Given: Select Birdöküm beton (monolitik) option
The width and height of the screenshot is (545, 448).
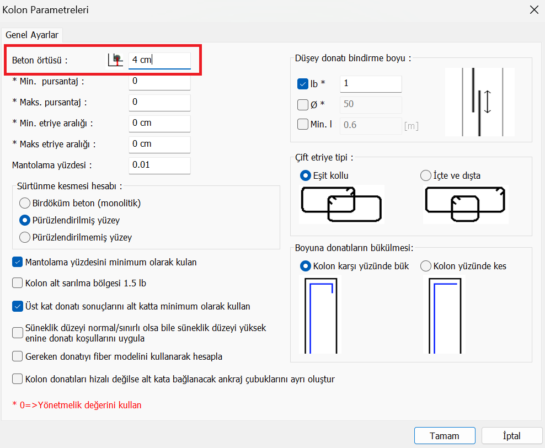Looking at the screenshot, I should pos(24,203).
